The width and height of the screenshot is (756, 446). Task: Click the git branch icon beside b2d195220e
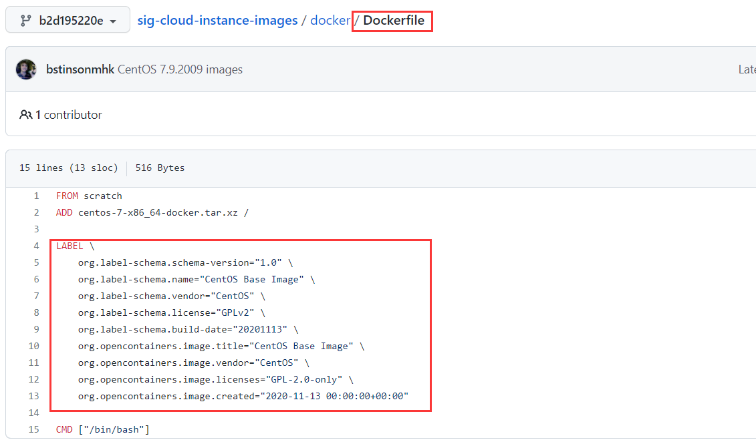(25, 20)
